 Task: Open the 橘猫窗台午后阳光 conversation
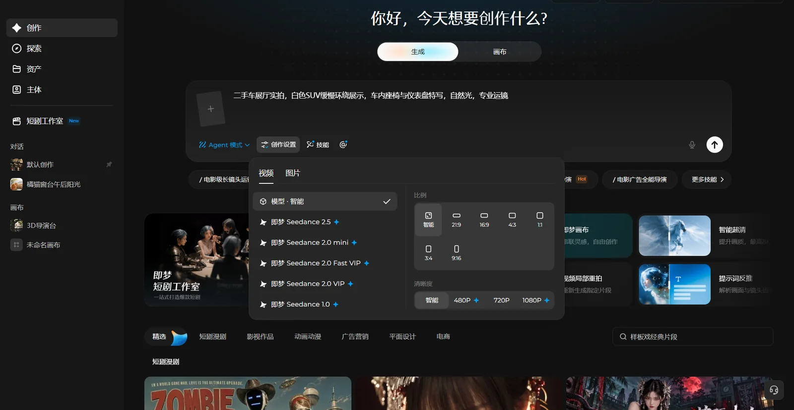click(62, 184)
